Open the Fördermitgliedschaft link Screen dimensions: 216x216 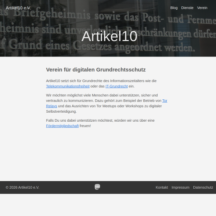tap(62, 126)
